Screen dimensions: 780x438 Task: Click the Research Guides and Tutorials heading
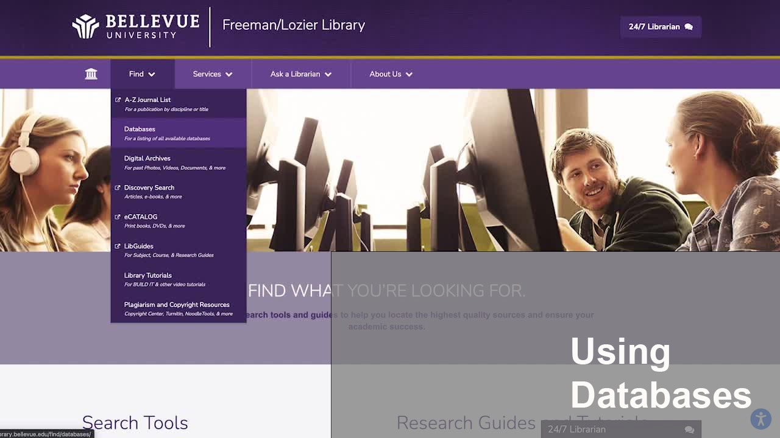click(x=522, y=423)
